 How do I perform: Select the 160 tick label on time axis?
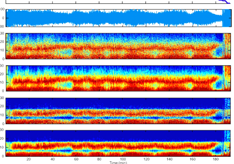tap(192, 159)
